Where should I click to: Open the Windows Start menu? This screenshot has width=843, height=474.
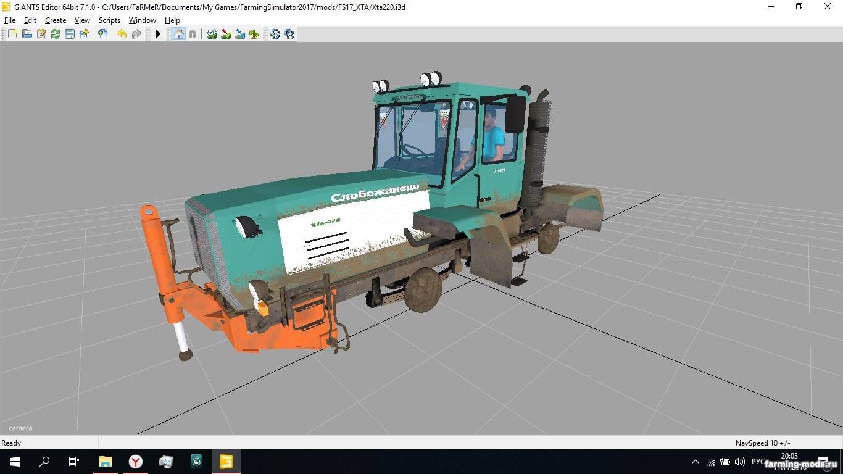[15, 462]
